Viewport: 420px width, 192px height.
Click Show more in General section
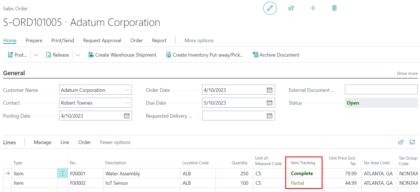tap(407, 74)
